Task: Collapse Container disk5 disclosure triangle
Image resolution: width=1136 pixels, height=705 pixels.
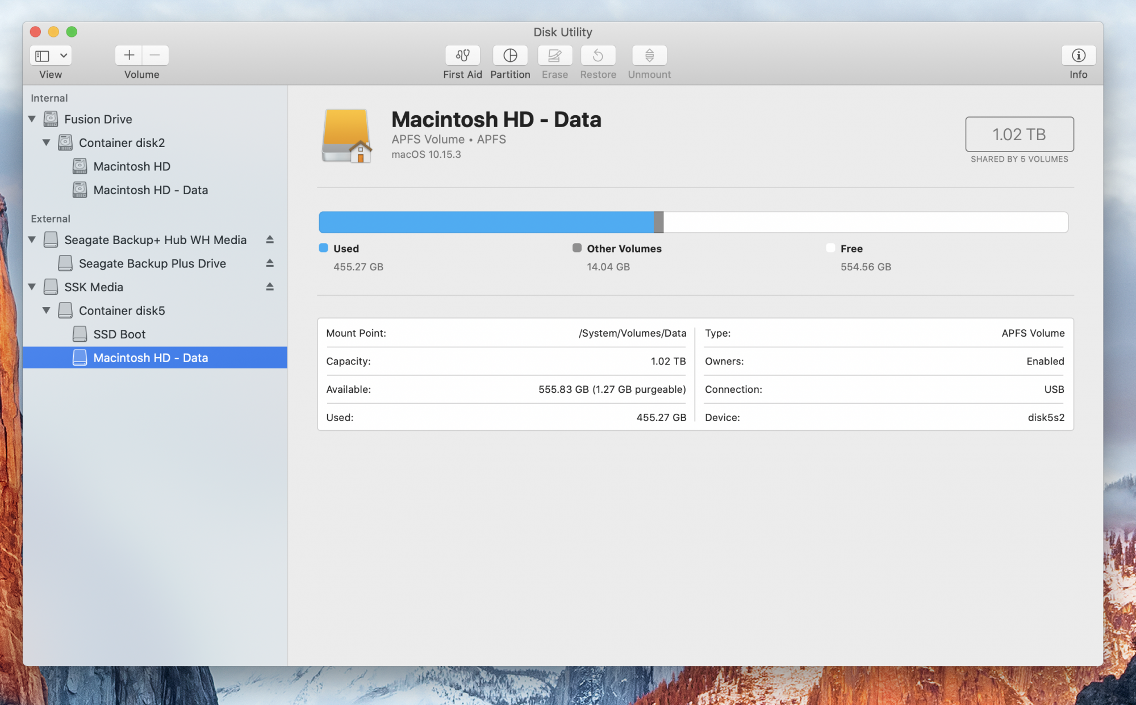Action: pyautogui.click(x=47, y=310)
